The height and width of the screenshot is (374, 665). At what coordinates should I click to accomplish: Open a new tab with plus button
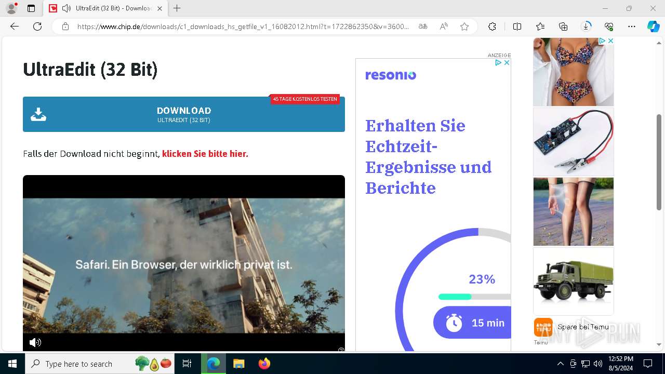pyautogui.click(x=177, y=8)
